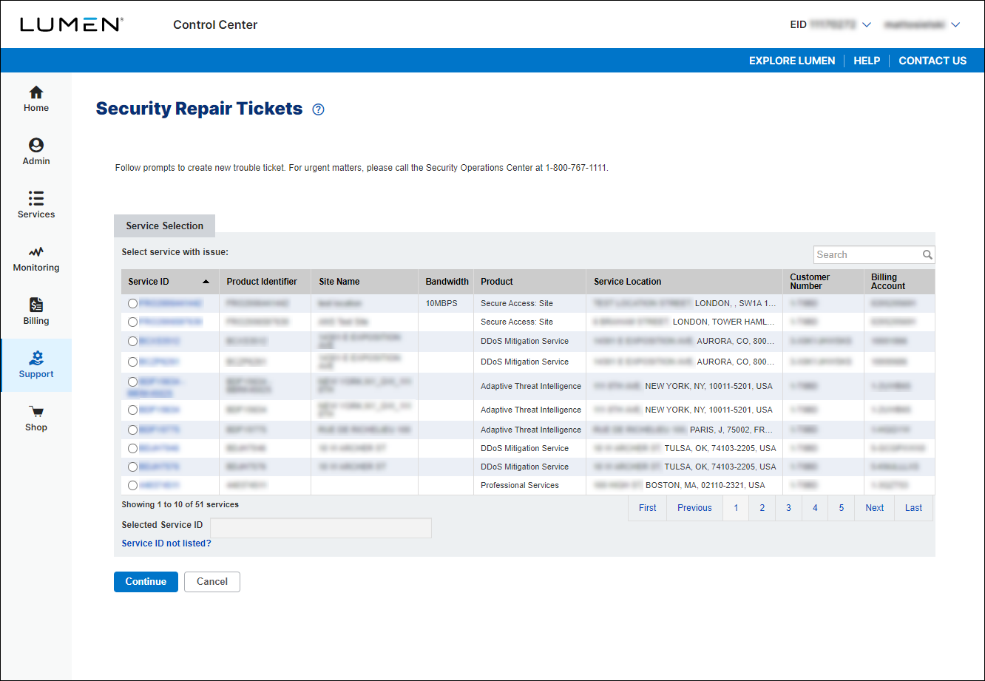Viewport: 985px width, 681px height.
Task: Select radio for first Tulsa DDoS row
Action: 132,448
